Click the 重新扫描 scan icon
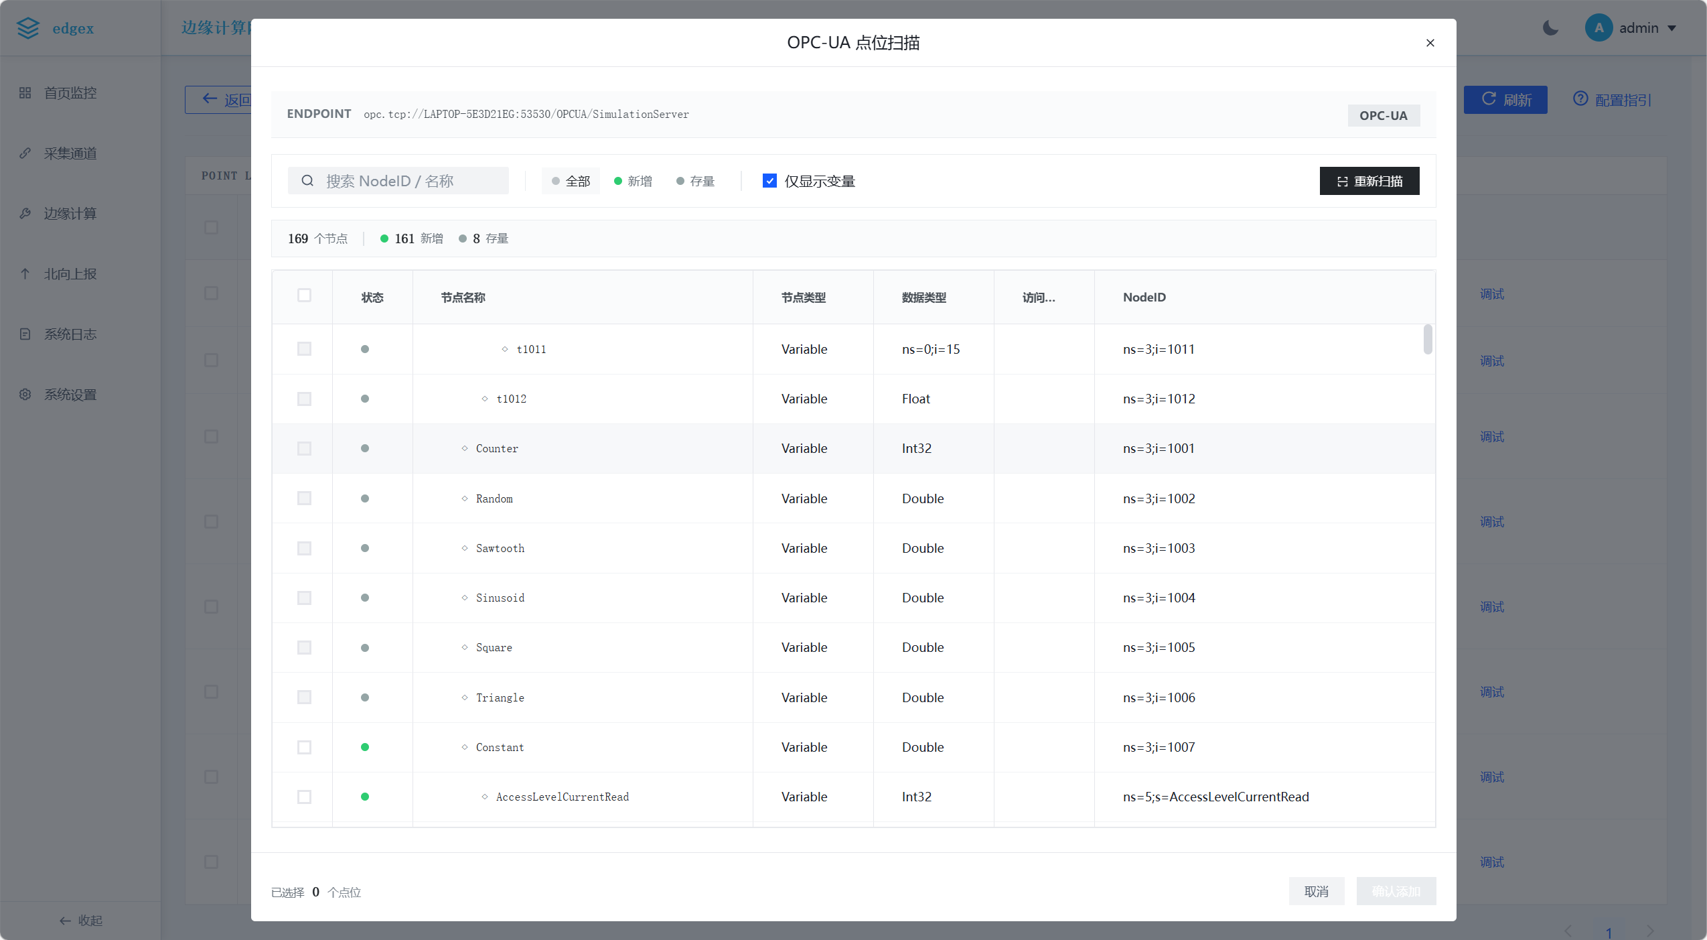The width and height of the screenshot is (1707, 940). pos(1342,182)
